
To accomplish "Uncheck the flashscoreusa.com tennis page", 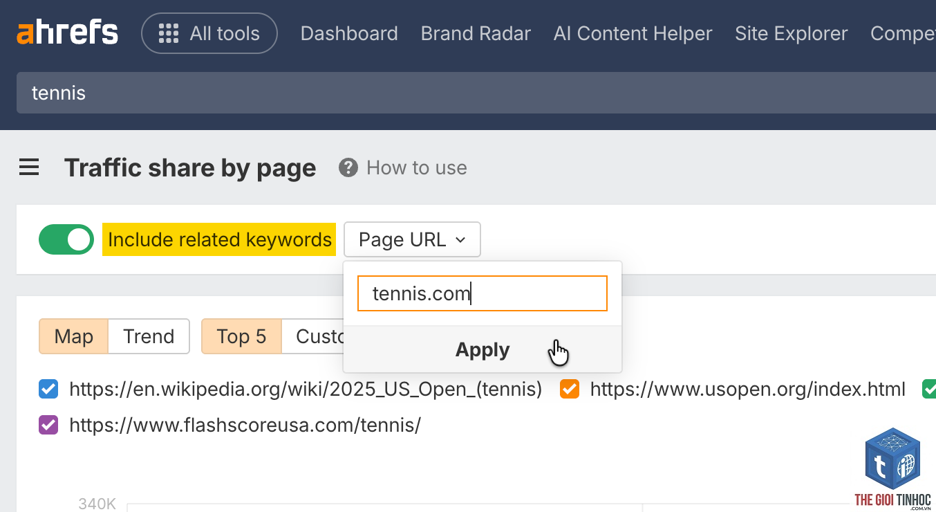I will pos(48,425).
